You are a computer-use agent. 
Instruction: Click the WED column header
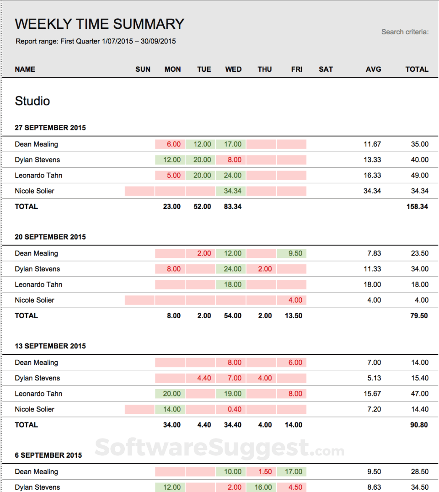(233, 69)
